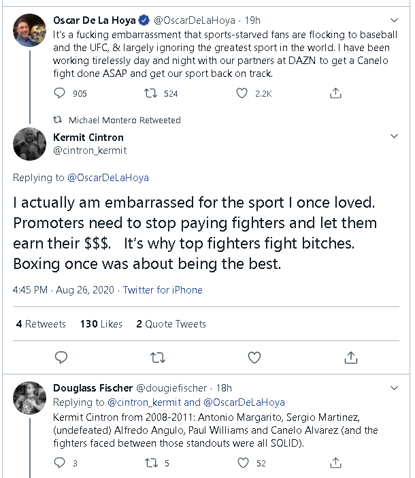This screenshot has height=478, width=415.
Task: Open the @OscarDeLaHoya mention under Replying to
Action: (x=107, y=178)
